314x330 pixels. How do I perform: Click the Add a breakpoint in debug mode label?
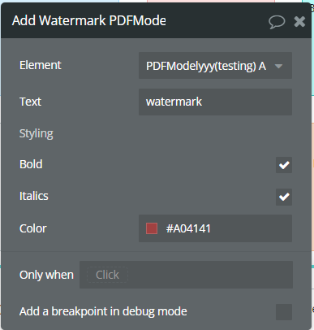coord(103,311)
